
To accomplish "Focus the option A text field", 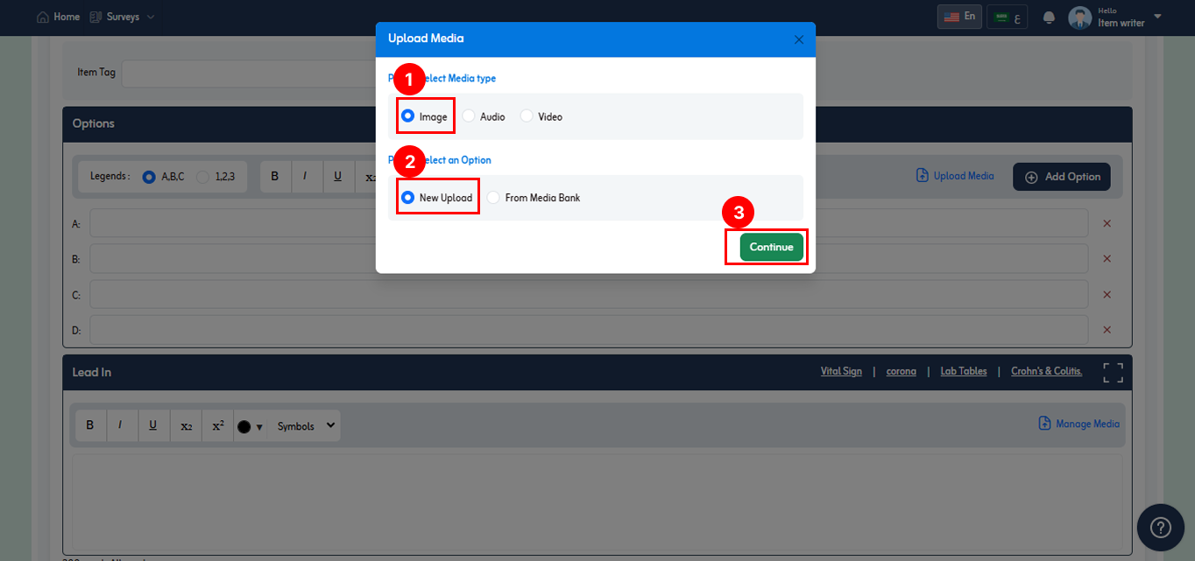I will tap(589, 223).
